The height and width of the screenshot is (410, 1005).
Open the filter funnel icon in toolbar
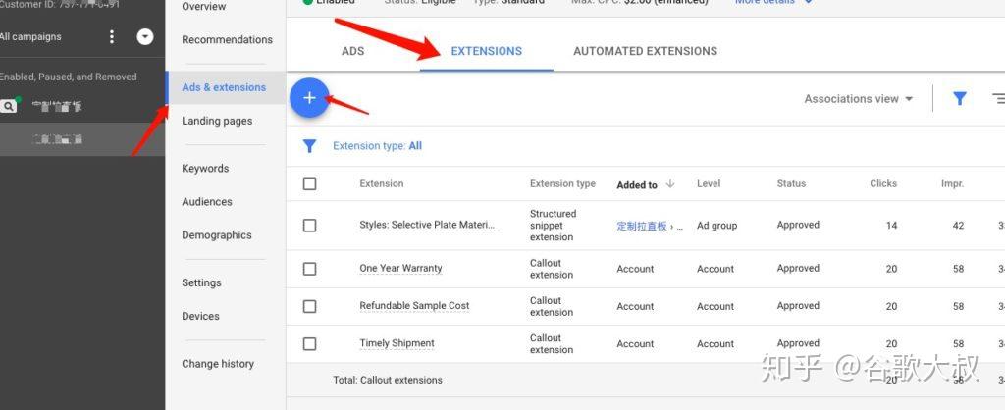coord(960,99)
